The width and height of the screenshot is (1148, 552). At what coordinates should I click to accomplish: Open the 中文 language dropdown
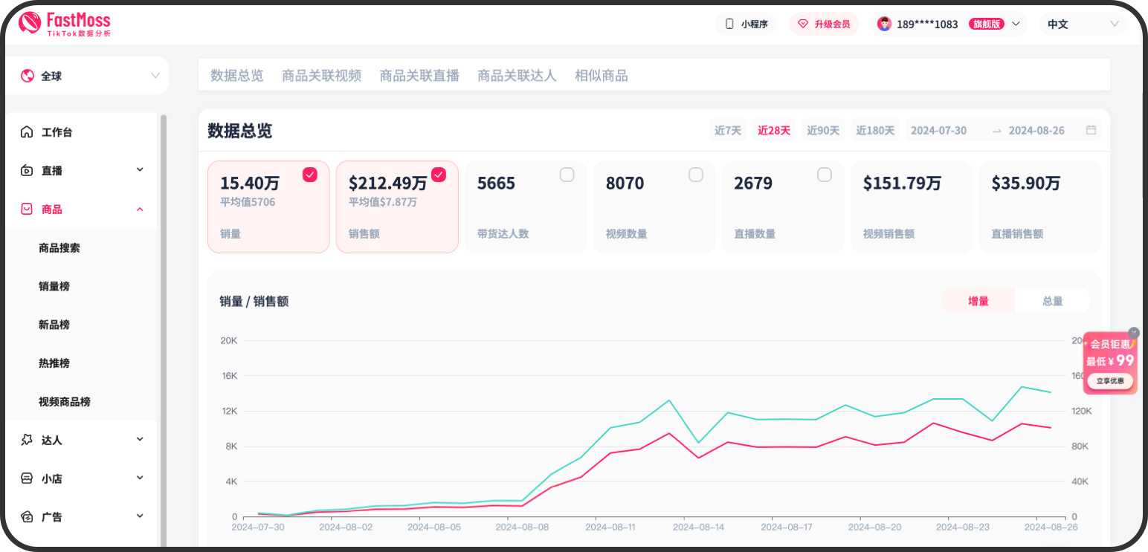(x=1083, y=24)
